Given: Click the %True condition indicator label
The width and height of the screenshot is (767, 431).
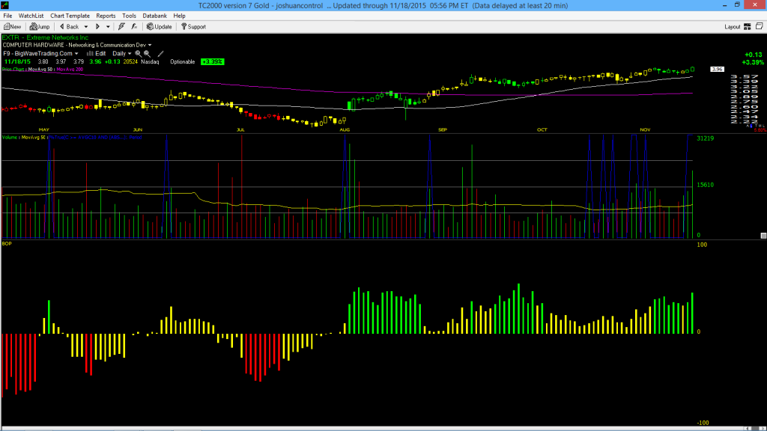Looking at the screenshot, I should [x=96, y=138].
